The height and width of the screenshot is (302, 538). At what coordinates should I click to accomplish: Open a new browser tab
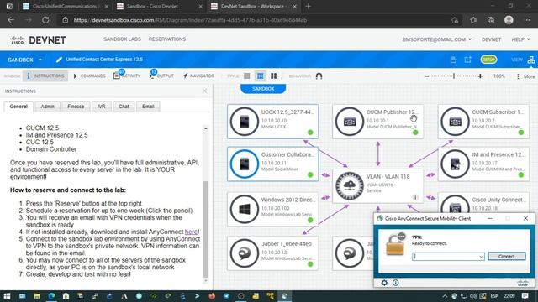pos(308,6)
